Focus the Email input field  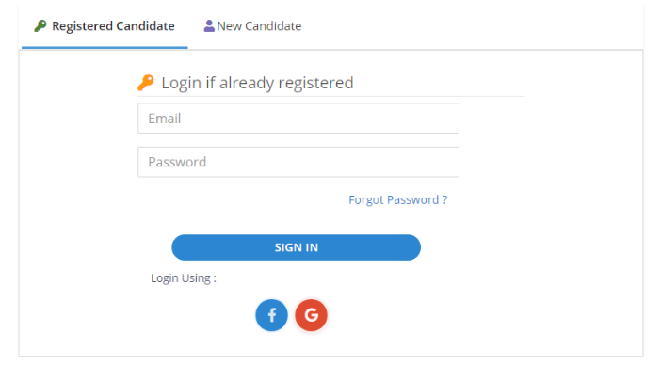click(298, 119)
